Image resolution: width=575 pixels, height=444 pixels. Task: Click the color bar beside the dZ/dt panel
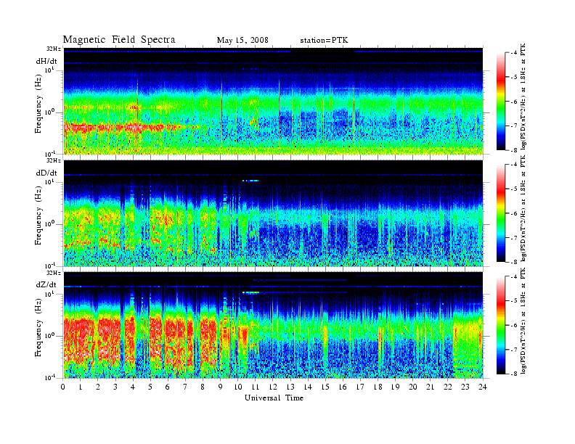pos(501,325)
